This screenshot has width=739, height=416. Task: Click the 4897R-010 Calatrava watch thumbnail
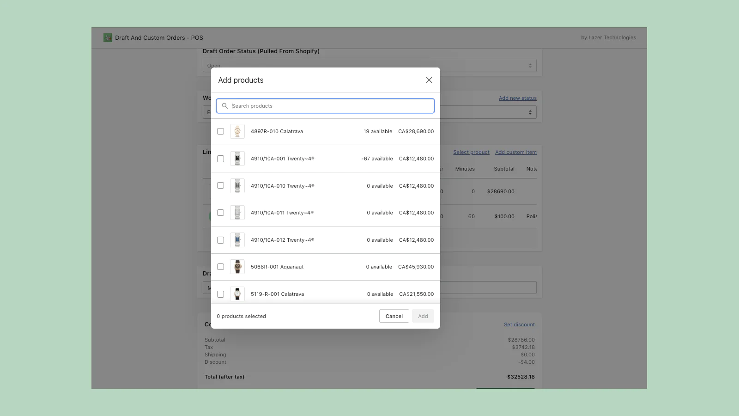pos(237,131)
